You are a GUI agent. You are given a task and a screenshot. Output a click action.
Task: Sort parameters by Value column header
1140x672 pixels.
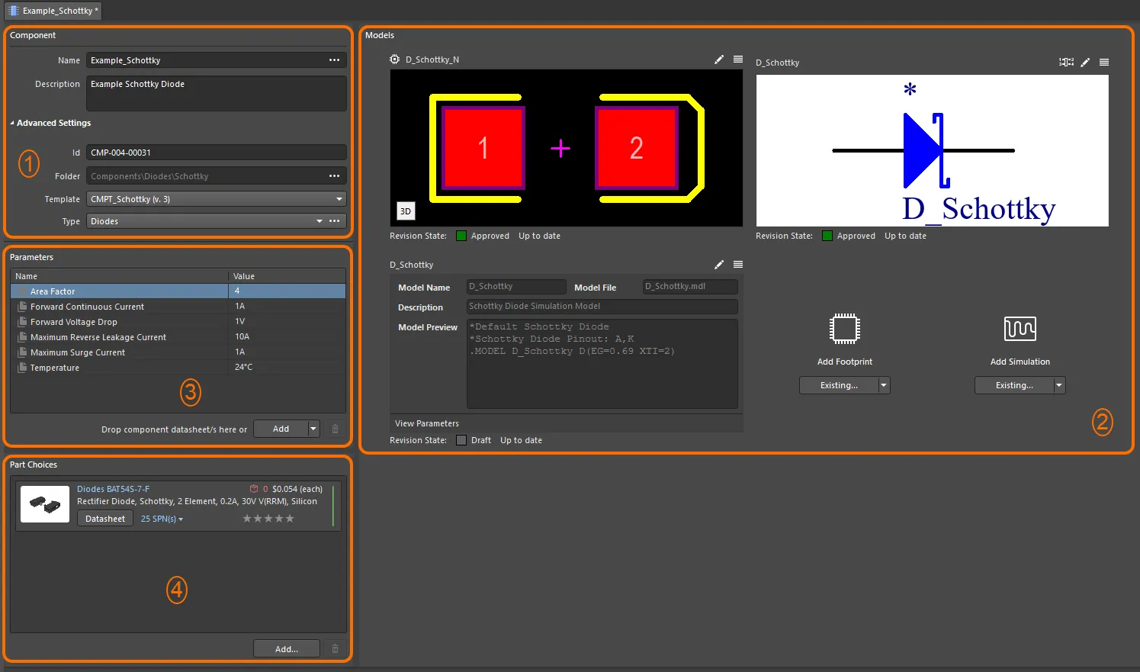tap(287, 276)
